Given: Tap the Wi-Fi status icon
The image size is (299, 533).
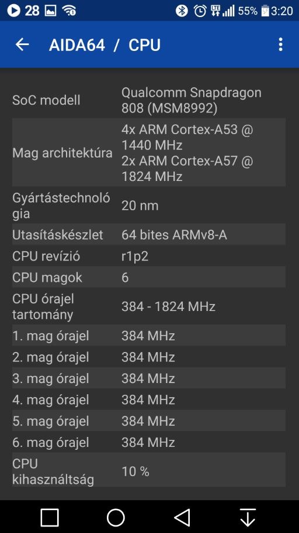Looking at the screenshot, I should pyautogui.click(x=69, y=11).
